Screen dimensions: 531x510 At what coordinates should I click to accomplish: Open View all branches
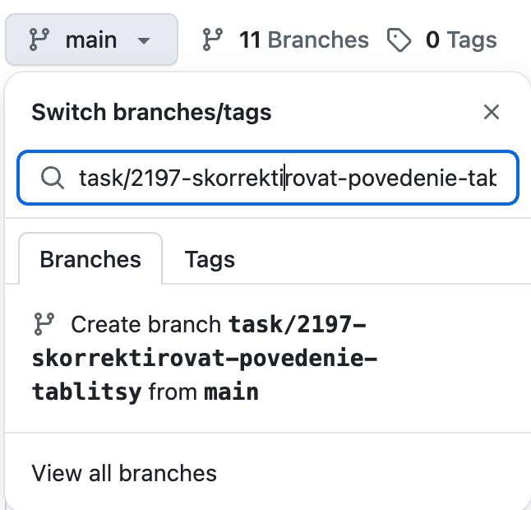click(124, 473)
